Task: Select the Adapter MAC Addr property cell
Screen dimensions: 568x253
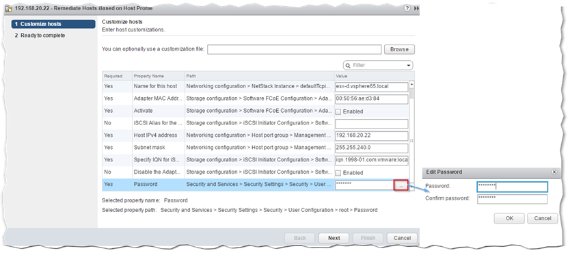Action: (159, 98)
